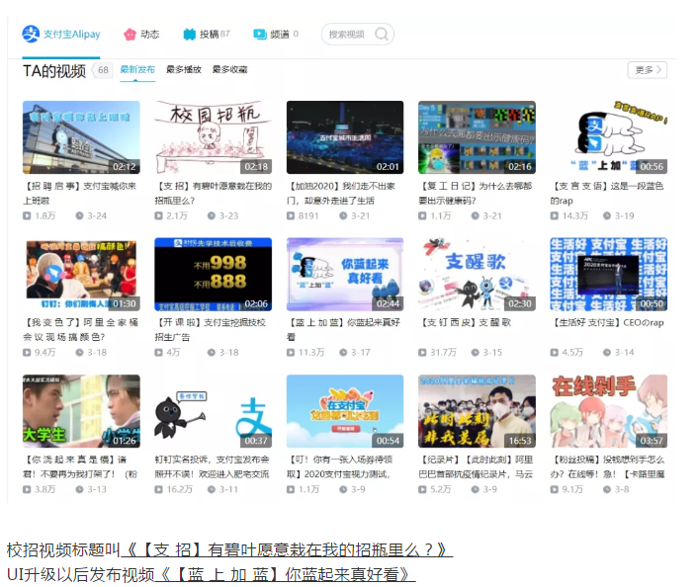This screenshot has width=698, height=587.
Task: Open title 【招聘启事】支付宝喊你来上班啦
Action: [x=80, y=193]
